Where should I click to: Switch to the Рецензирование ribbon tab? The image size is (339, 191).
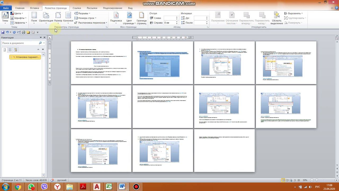[113, 8]
